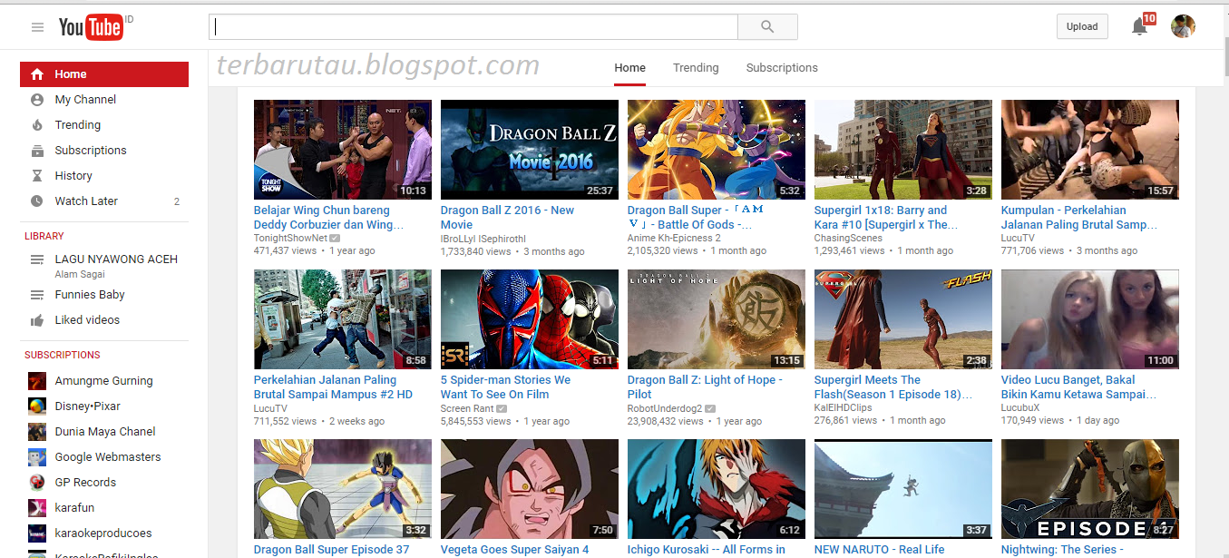The width and height of the screenshot is (1229, 558).
Task: Open the Kumpulan Perkelahian Jalanan thumbnail
Action: coord(1090,150)
